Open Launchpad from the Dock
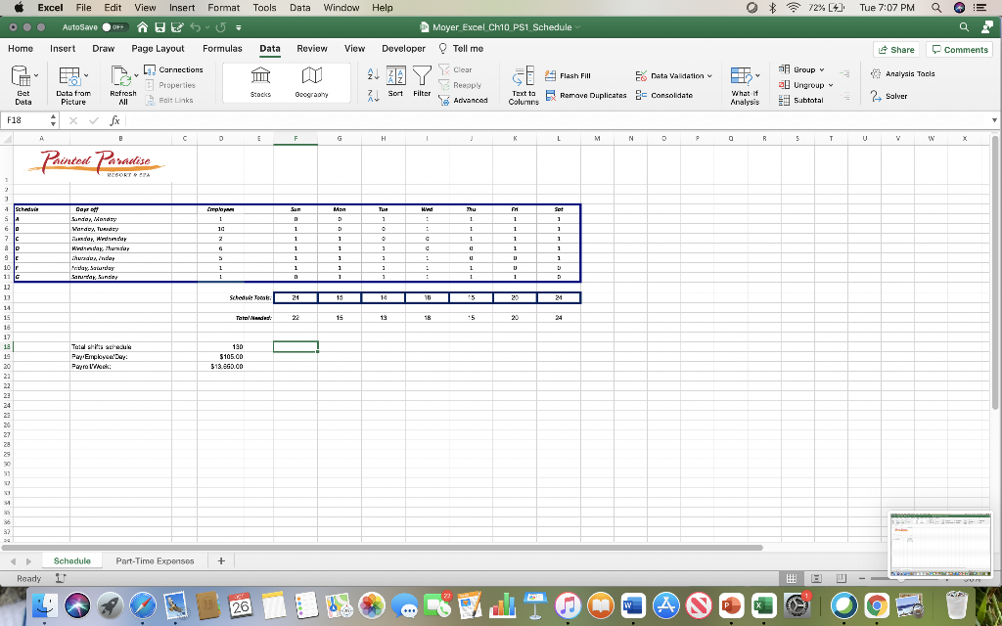Viewport: 1002px width, 626px height. point(111,604)
